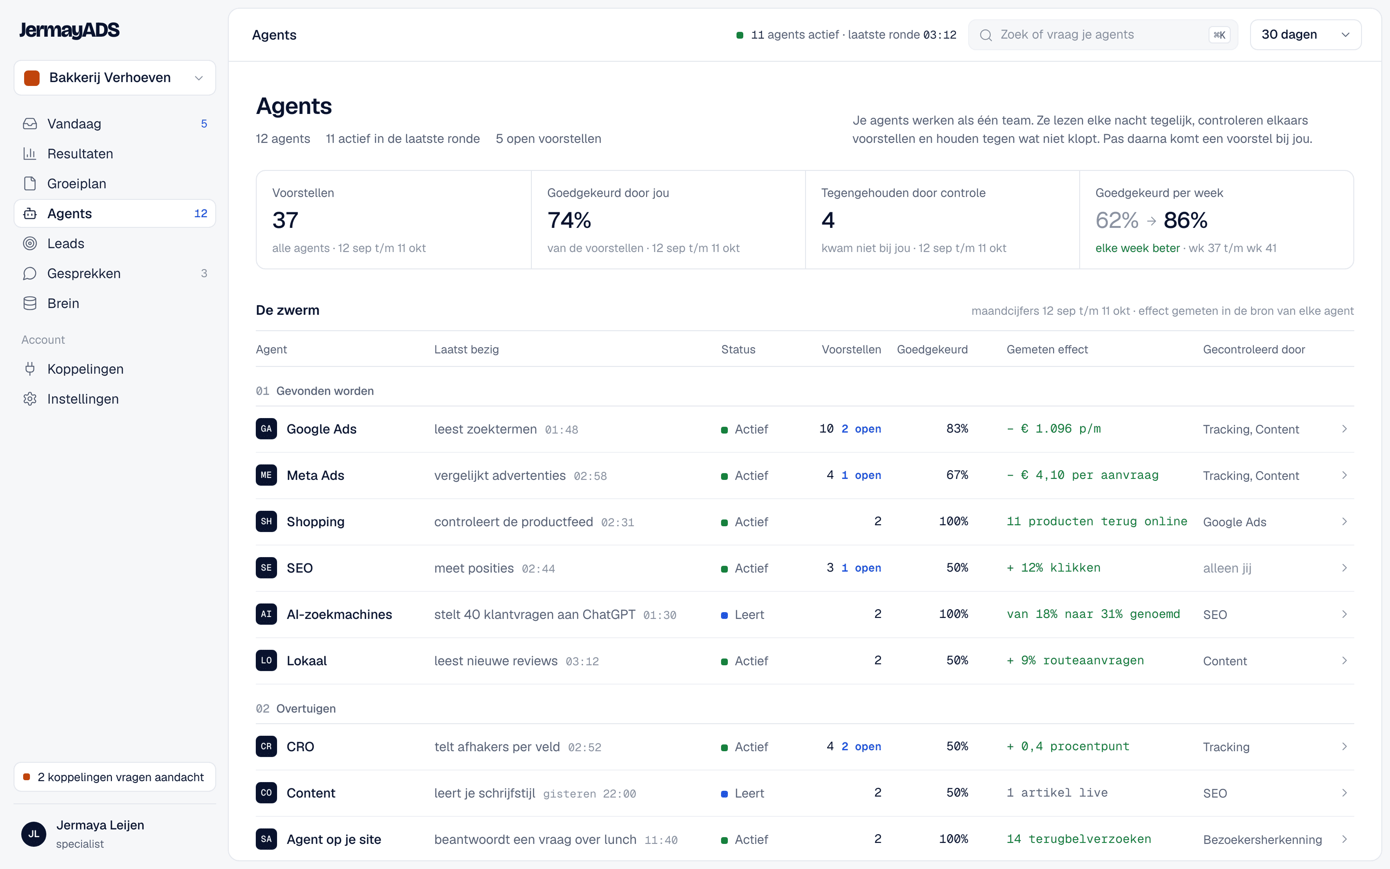Click the Vandaag inbox icon
The image size is (1390, 869).
pyautogui.click(x=30, y=124)
